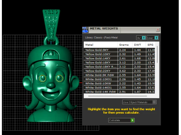The width and height of the screenshot is (181, 135).
Task: Select the Yellow Gold:18KY row
Action: pyautogui.click(x=119, y=63)
